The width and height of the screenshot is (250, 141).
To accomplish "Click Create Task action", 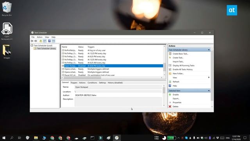I will (x=178, y=58).
